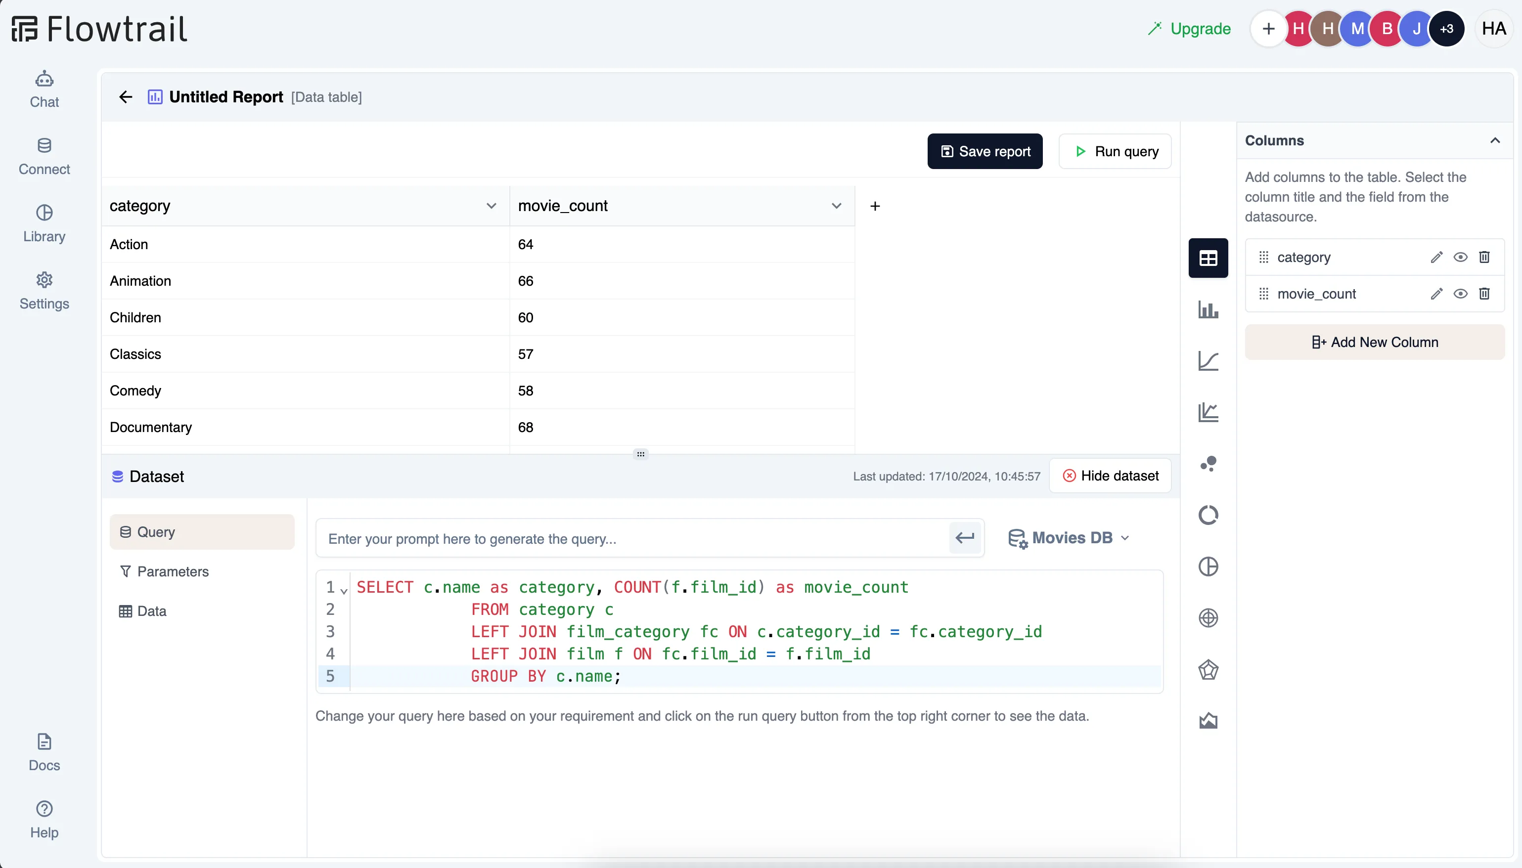1522x868 pixels.
Task: Click the line chart icon
Action: [x=1209, y=361]
